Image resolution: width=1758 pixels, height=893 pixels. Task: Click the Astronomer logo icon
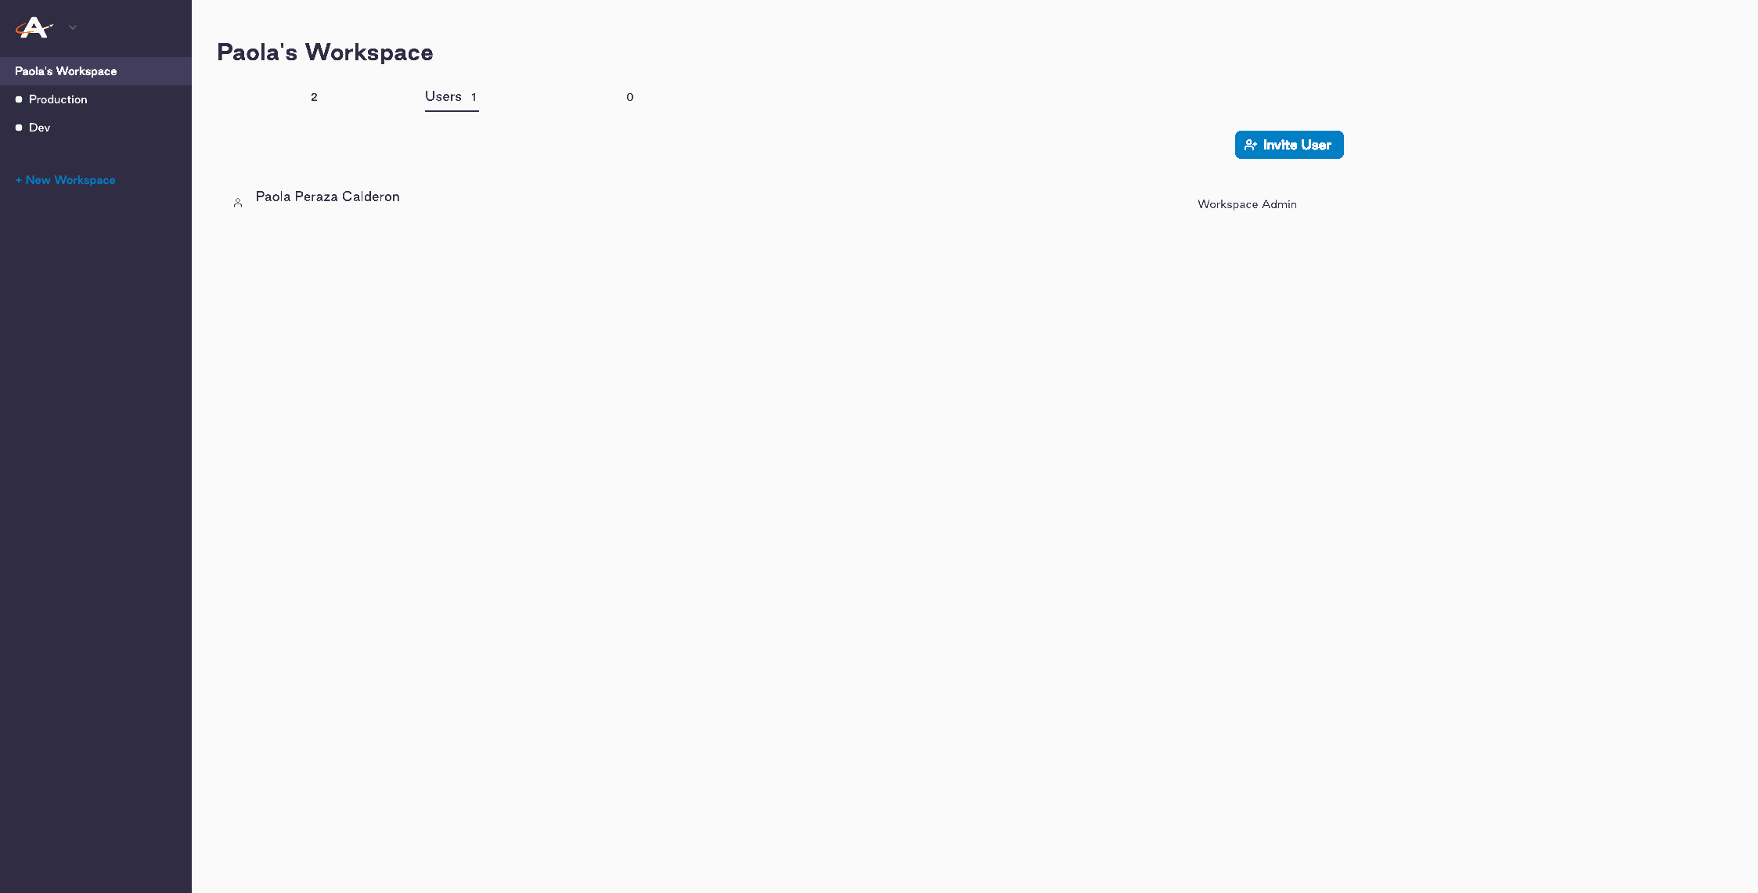point(34,27)
